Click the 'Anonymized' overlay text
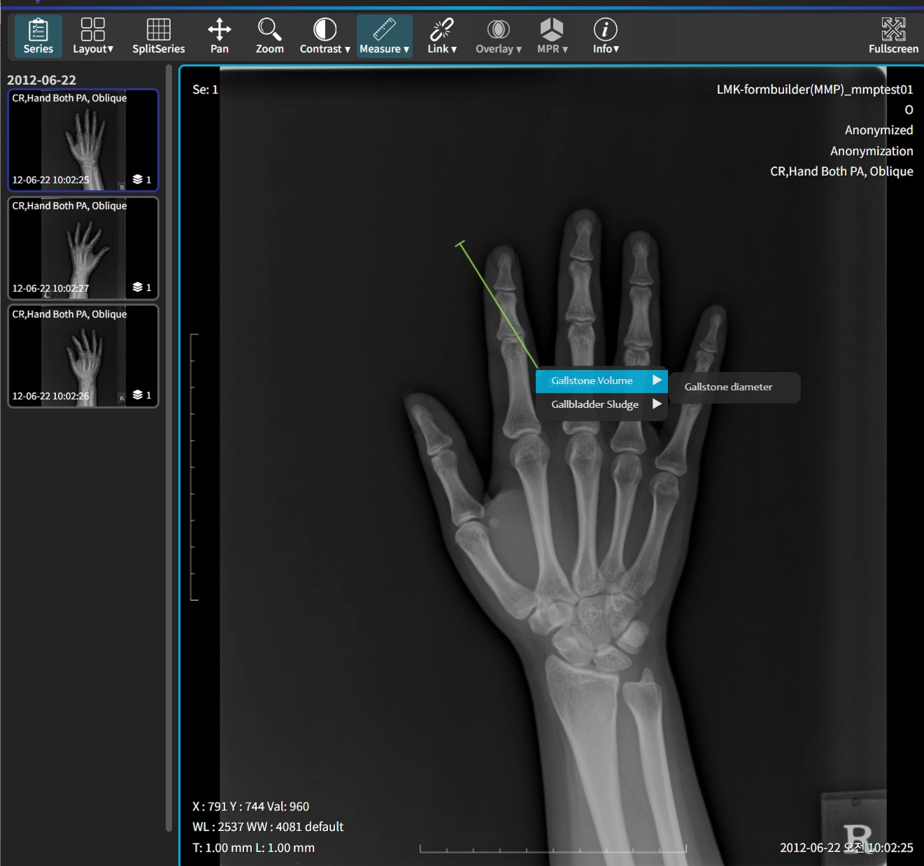The width and height of the screenshot is (924, 866). tap(879, 130)
